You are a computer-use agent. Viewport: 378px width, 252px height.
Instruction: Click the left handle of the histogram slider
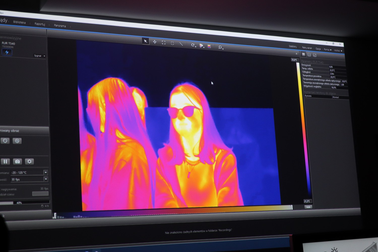pos(55,216)
